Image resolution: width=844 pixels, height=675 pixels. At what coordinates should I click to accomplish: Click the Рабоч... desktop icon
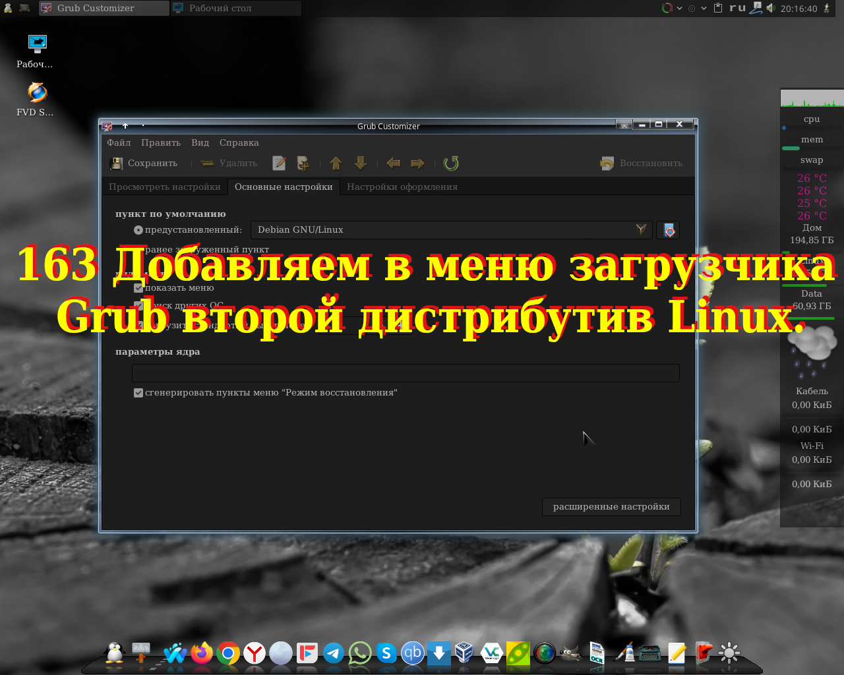click(x=36, y=52)
